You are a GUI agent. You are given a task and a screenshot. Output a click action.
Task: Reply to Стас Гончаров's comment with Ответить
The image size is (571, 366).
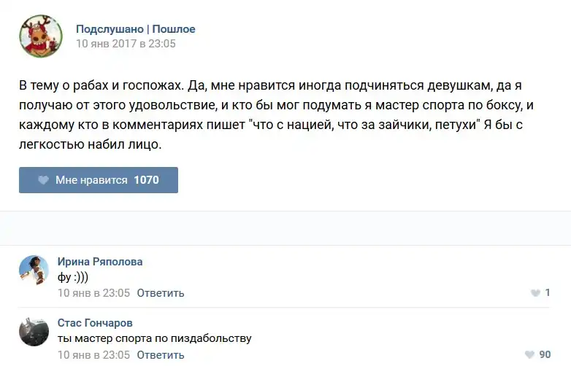[161, 355]
